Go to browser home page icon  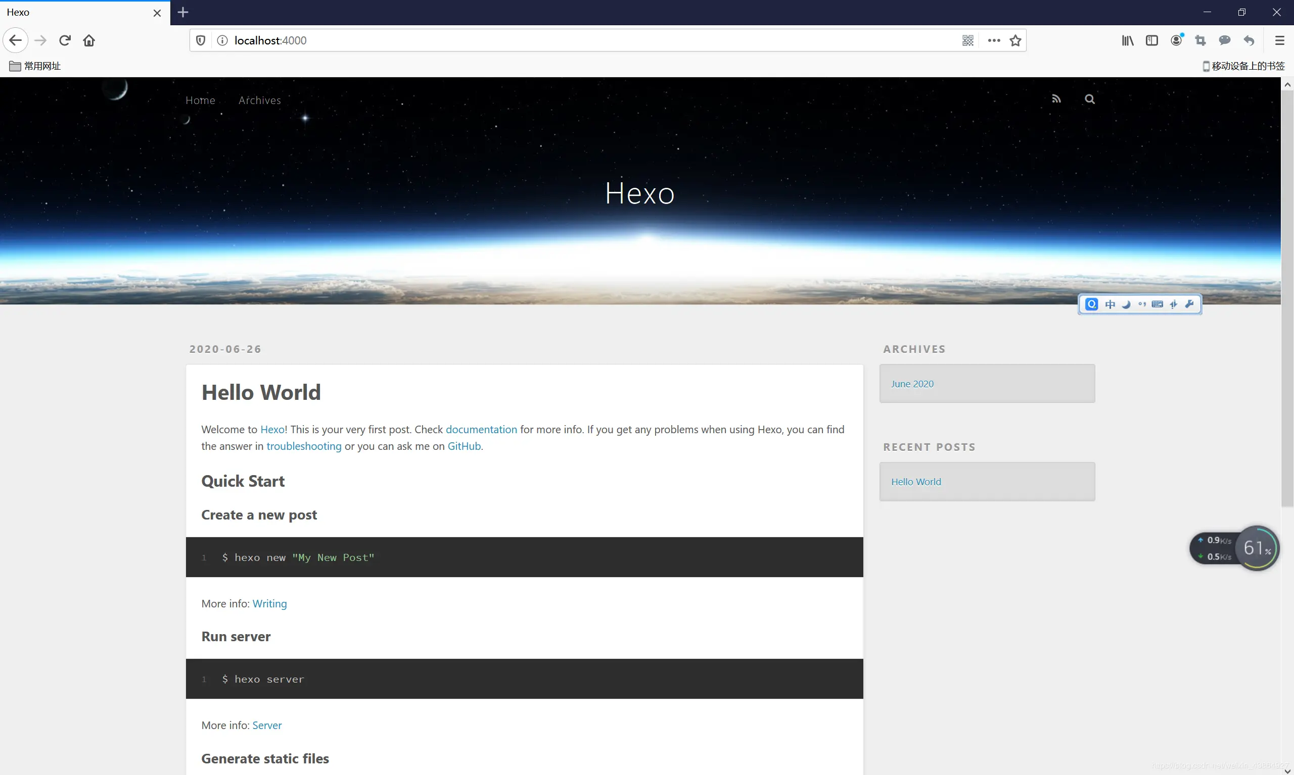pos(89,40)
